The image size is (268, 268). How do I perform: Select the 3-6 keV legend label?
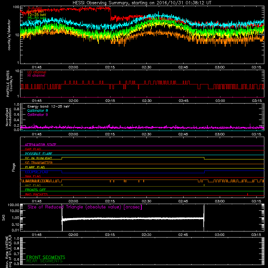pyautogui.click(x=35, y=8)
